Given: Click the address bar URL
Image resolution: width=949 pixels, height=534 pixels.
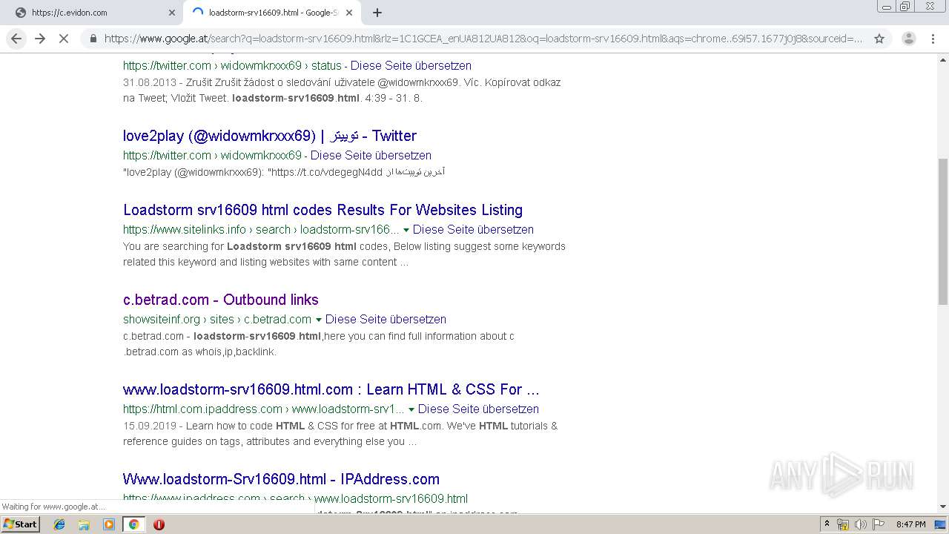Looking at the screenshot, I should [483, 39].
